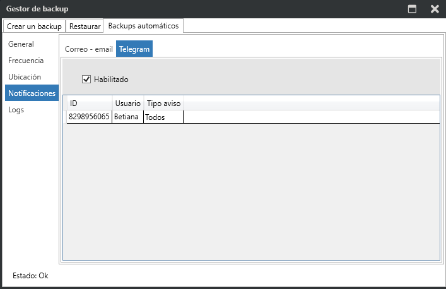This screenshot has height=289, width=446.
Task: Open the Restaurar tab
Action: [x=85, y=27]
